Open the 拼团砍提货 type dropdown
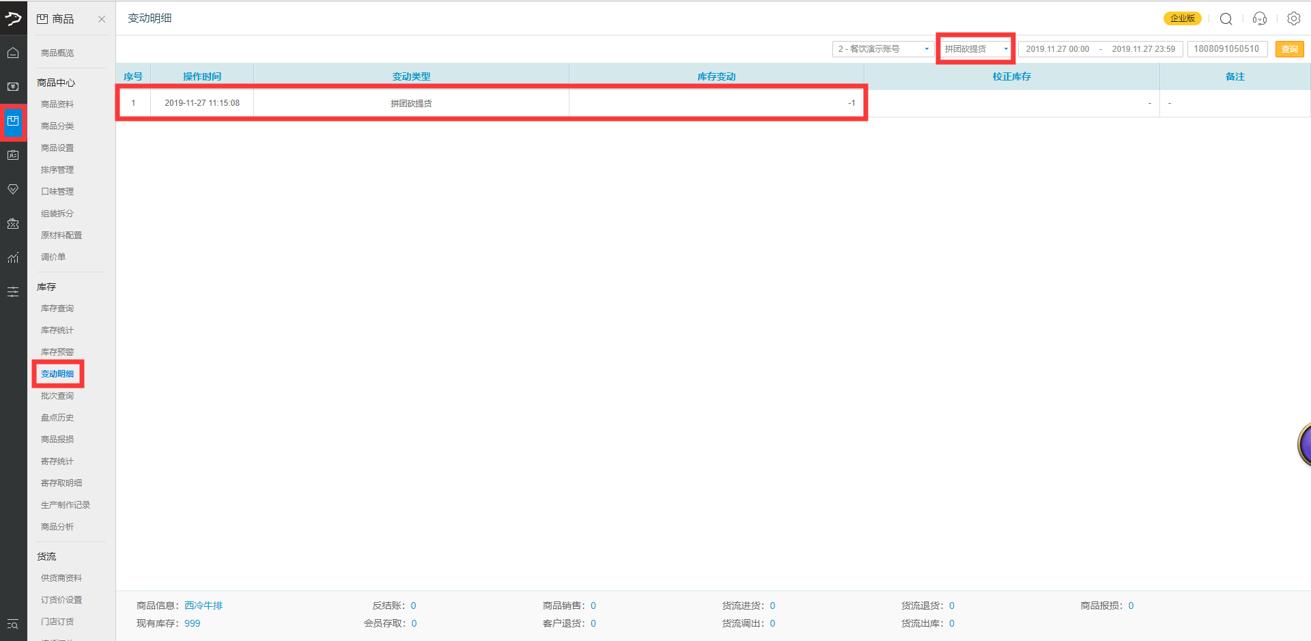 pos(975,49)
